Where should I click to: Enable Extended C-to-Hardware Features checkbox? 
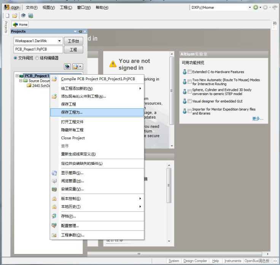pyautogui.click(x=189, y=72)
